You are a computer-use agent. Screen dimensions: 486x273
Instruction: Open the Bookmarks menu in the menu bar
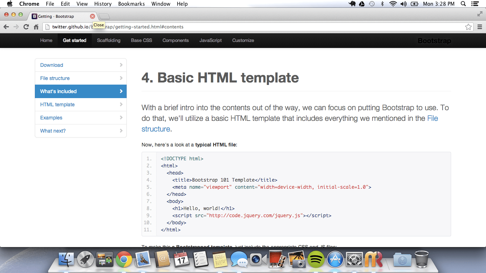(x=131, y=4)
